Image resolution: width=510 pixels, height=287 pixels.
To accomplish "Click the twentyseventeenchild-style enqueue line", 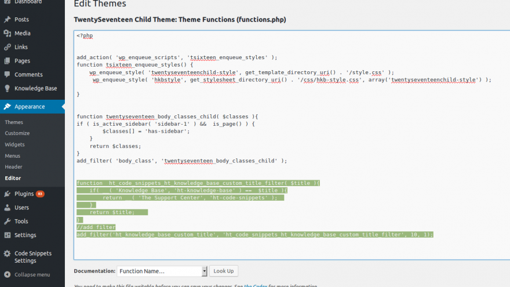I will pyautogui.click(x=242, y=72).
